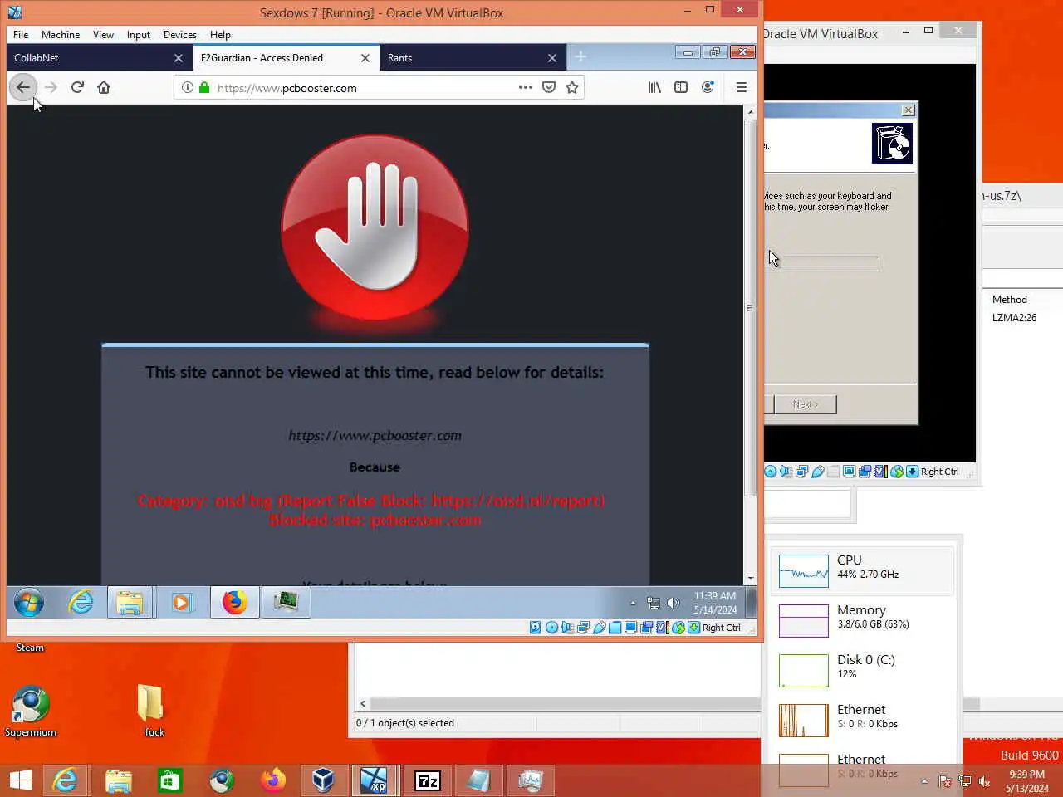
Task: Click USB status icon in Sexdows 7 window
Action: point(600,628)
